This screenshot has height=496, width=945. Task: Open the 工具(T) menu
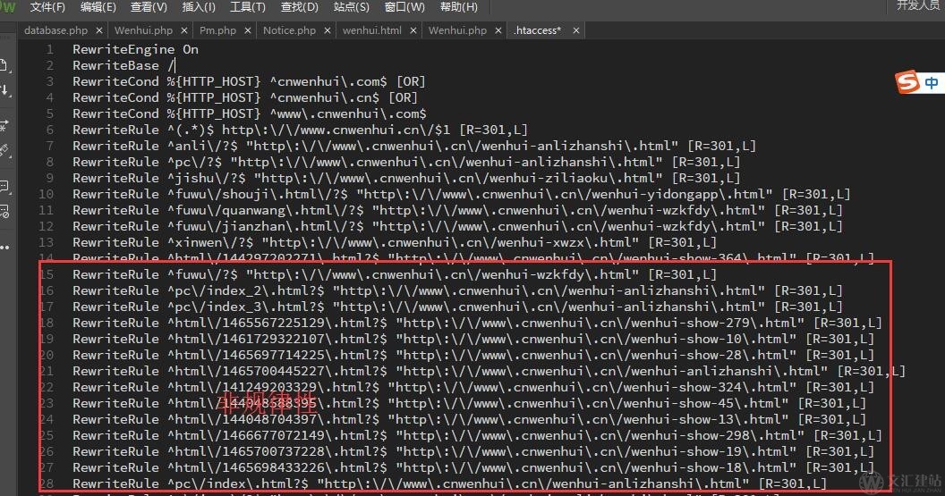click(248, 7)
